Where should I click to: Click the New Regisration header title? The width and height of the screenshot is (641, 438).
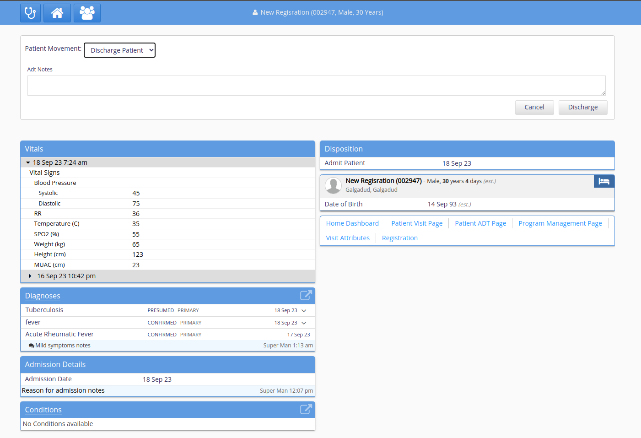[x=322, y=12]
